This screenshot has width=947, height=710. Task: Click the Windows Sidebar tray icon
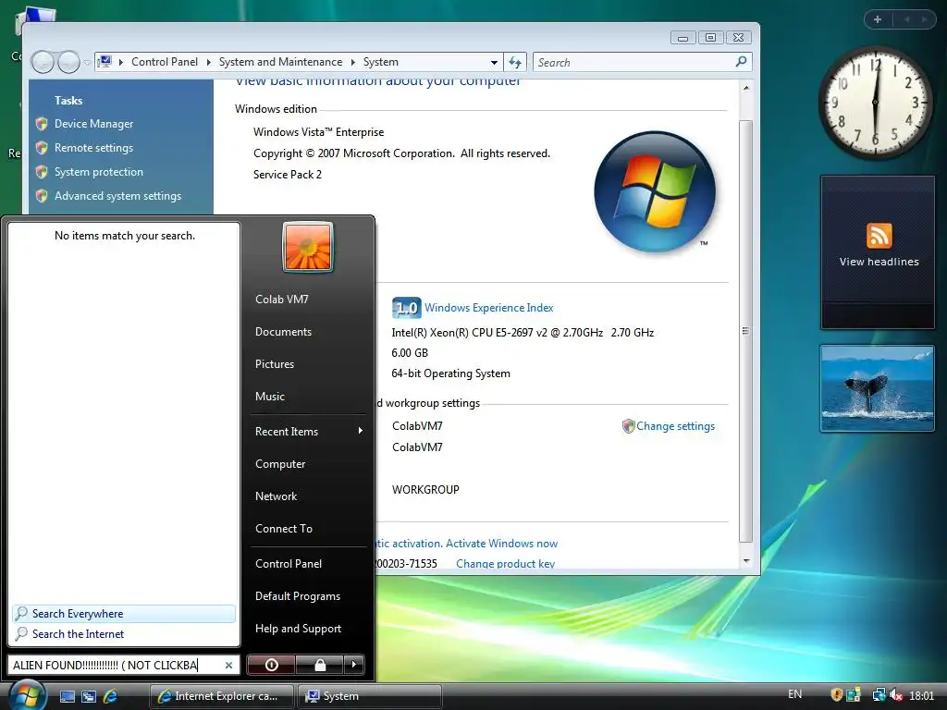[x=854, y=695]
